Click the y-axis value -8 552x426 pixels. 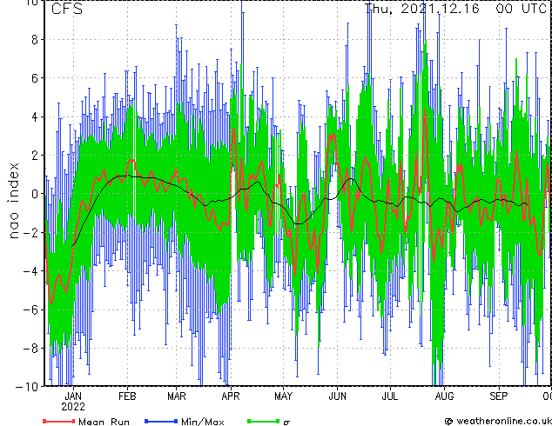point(30,349)
